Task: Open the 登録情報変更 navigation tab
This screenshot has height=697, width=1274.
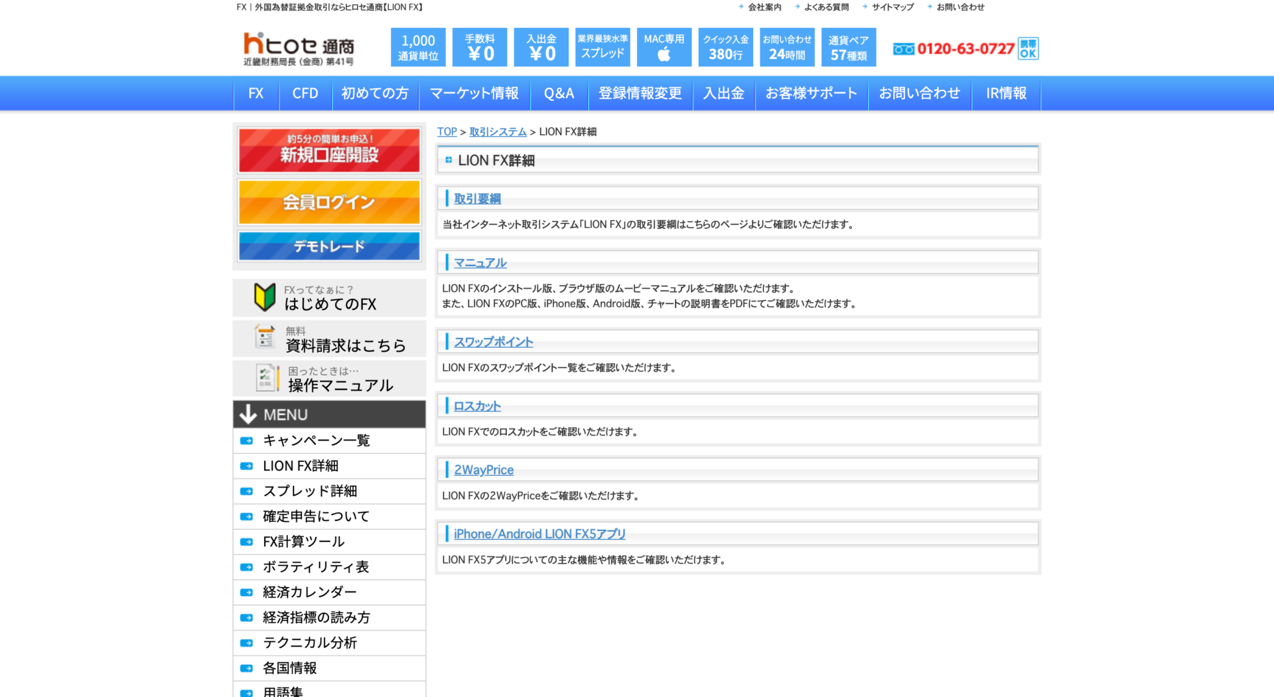Action: coord(640,94)
